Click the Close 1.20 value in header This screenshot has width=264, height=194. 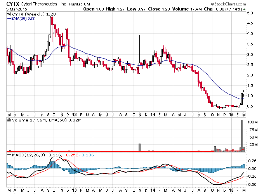tap(159, 9)
